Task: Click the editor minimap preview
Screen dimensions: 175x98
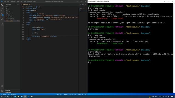Action: click(83, 10)
